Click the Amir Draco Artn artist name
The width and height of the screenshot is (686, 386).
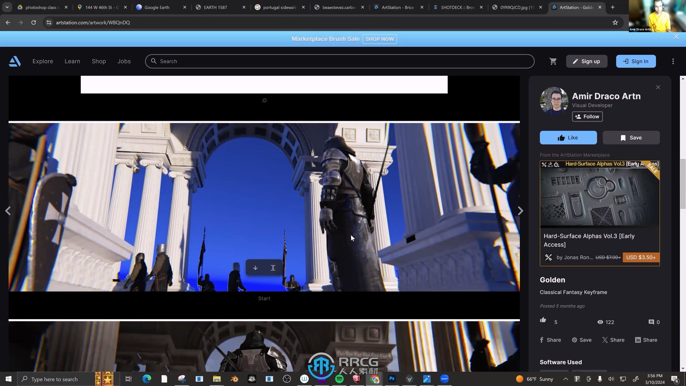606,96
